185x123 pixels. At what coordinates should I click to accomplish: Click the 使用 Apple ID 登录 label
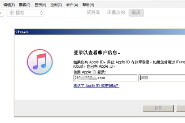click(90, 72)
